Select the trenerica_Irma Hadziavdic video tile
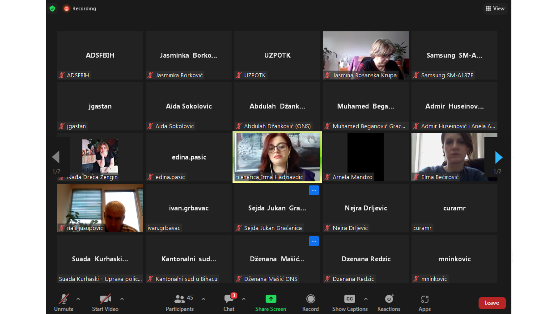 click(x=277, y=157)
